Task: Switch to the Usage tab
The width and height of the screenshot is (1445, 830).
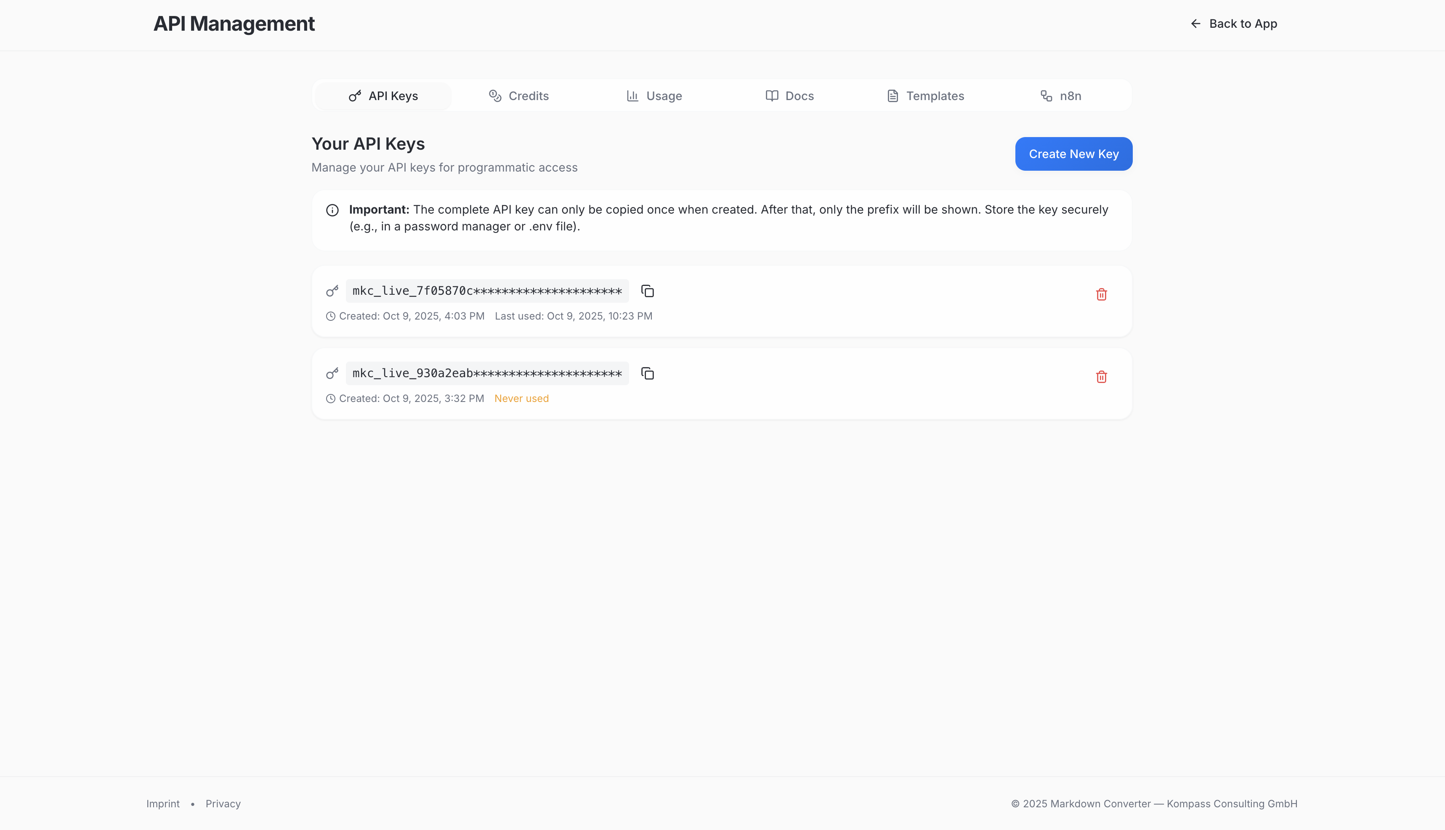Action: pos(654,96)
